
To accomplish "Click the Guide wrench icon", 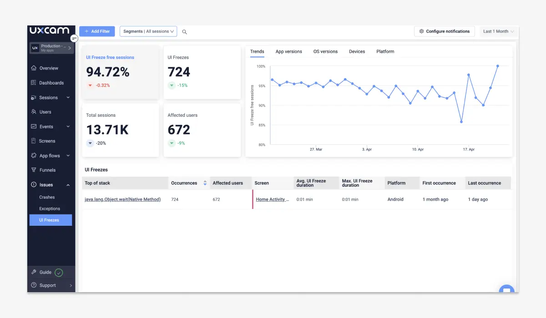I will tap(34, 272).
